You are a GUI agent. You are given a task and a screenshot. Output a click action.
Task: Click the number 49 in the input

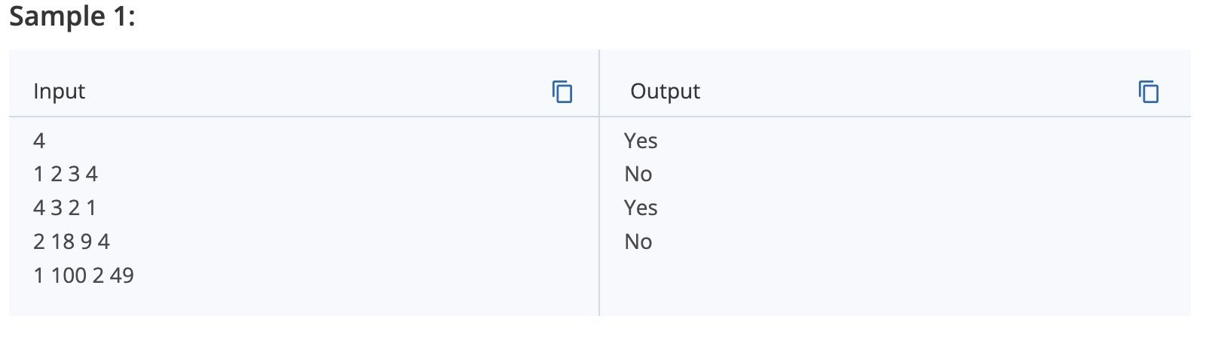[x=121, y=276]
